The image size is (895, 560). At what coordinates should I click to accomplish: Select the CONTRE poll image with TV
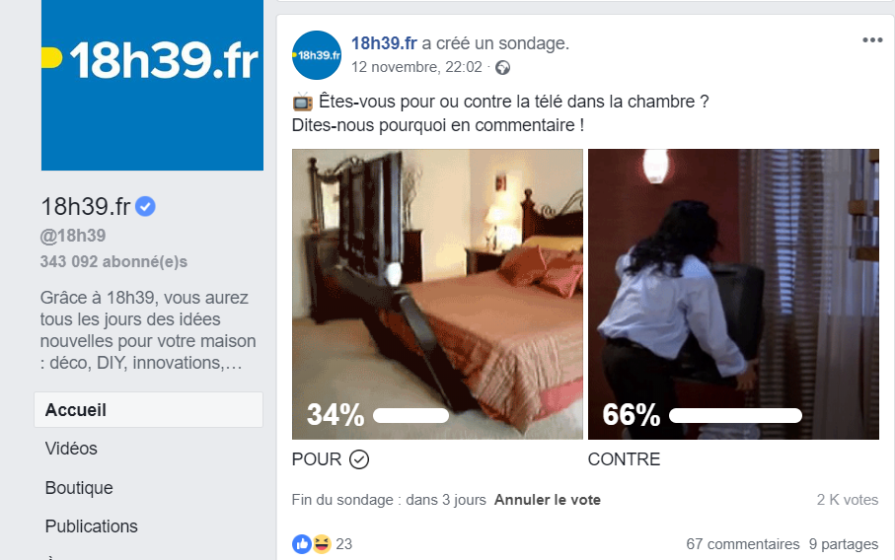733,294
